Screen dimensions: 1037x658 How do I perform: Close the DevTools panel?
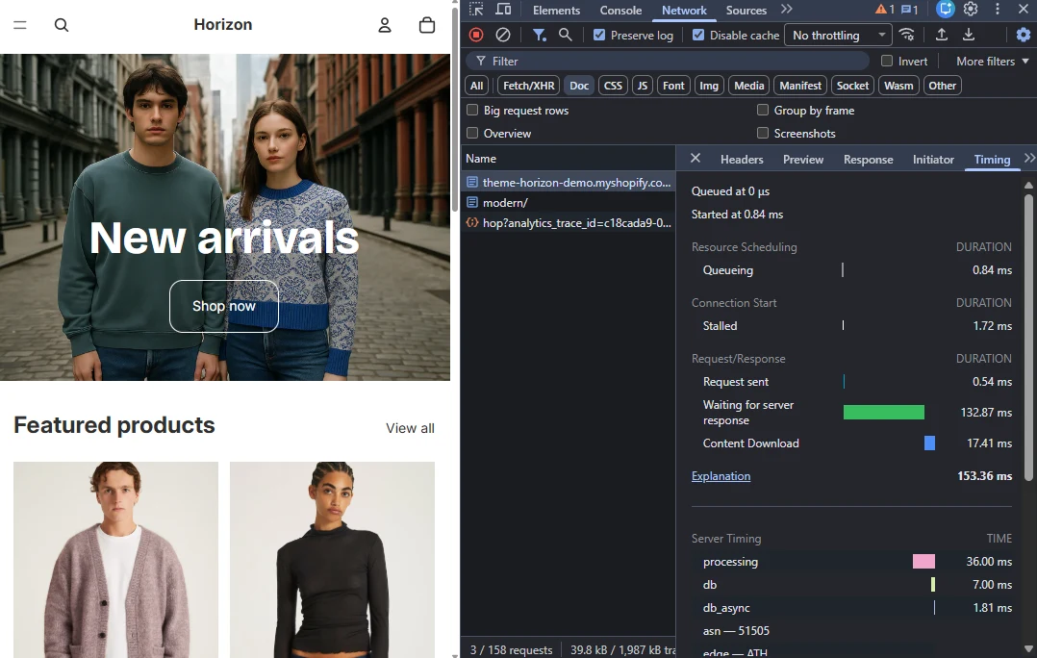[1023, 10]
